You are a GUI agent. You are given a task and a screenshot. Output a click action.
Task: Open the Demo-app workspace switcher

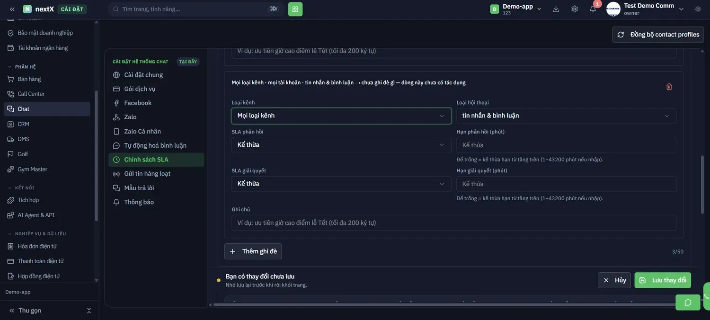click(x=516, y=9)
